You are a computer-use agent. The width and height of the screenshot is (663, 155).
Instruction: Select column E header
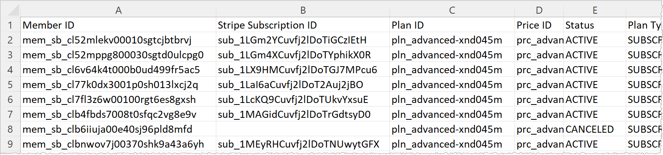point(595,11)
